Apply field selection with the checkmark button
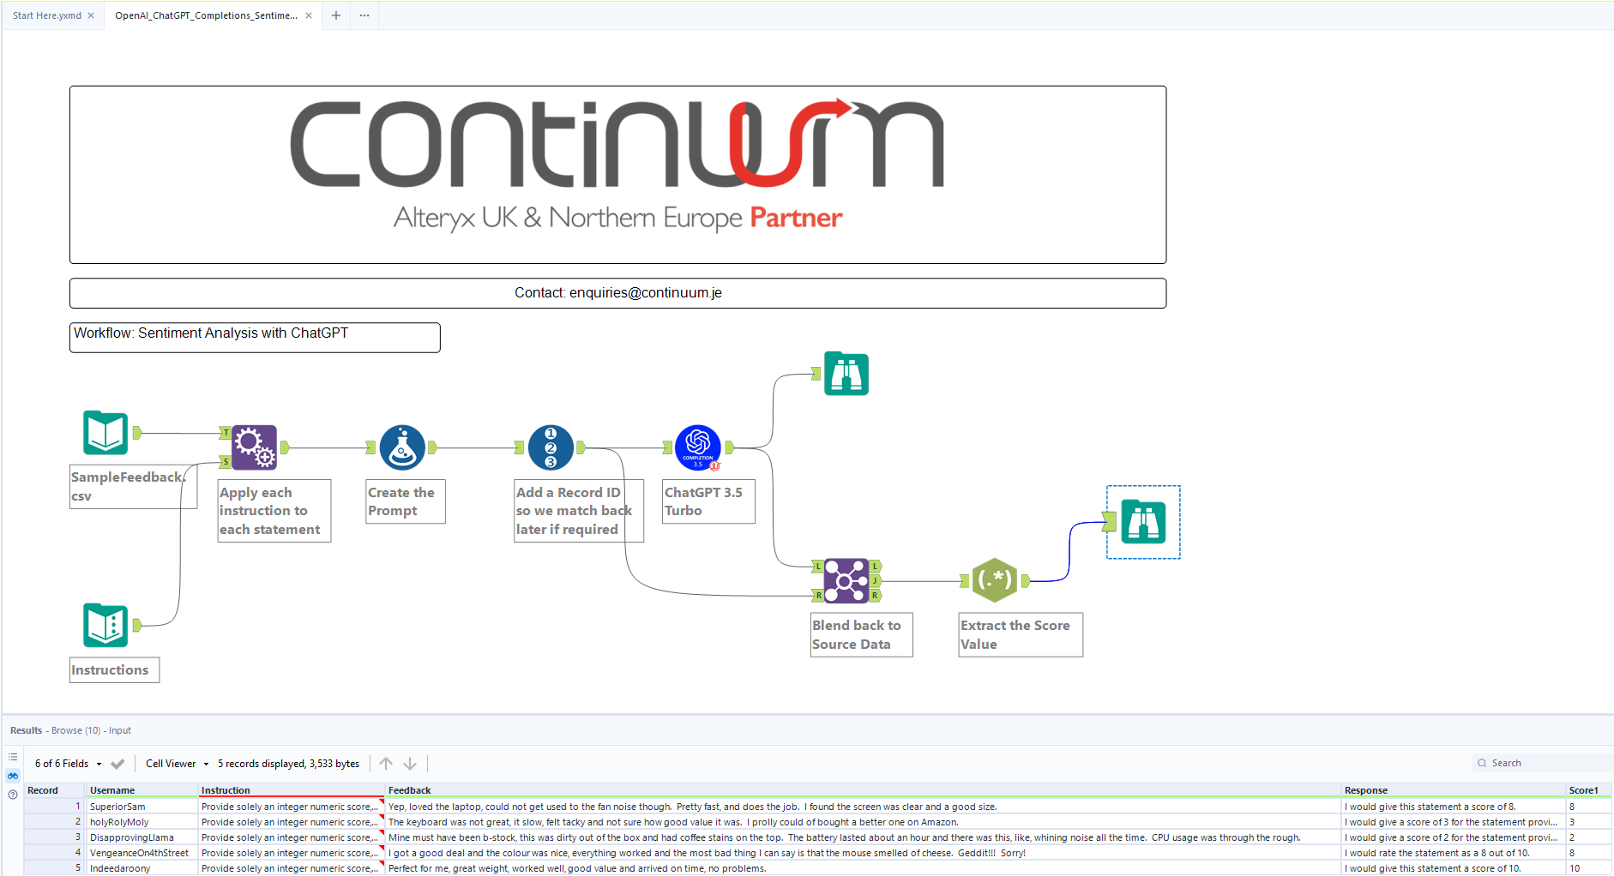The image size is (1614, 876). pos(117,763)
